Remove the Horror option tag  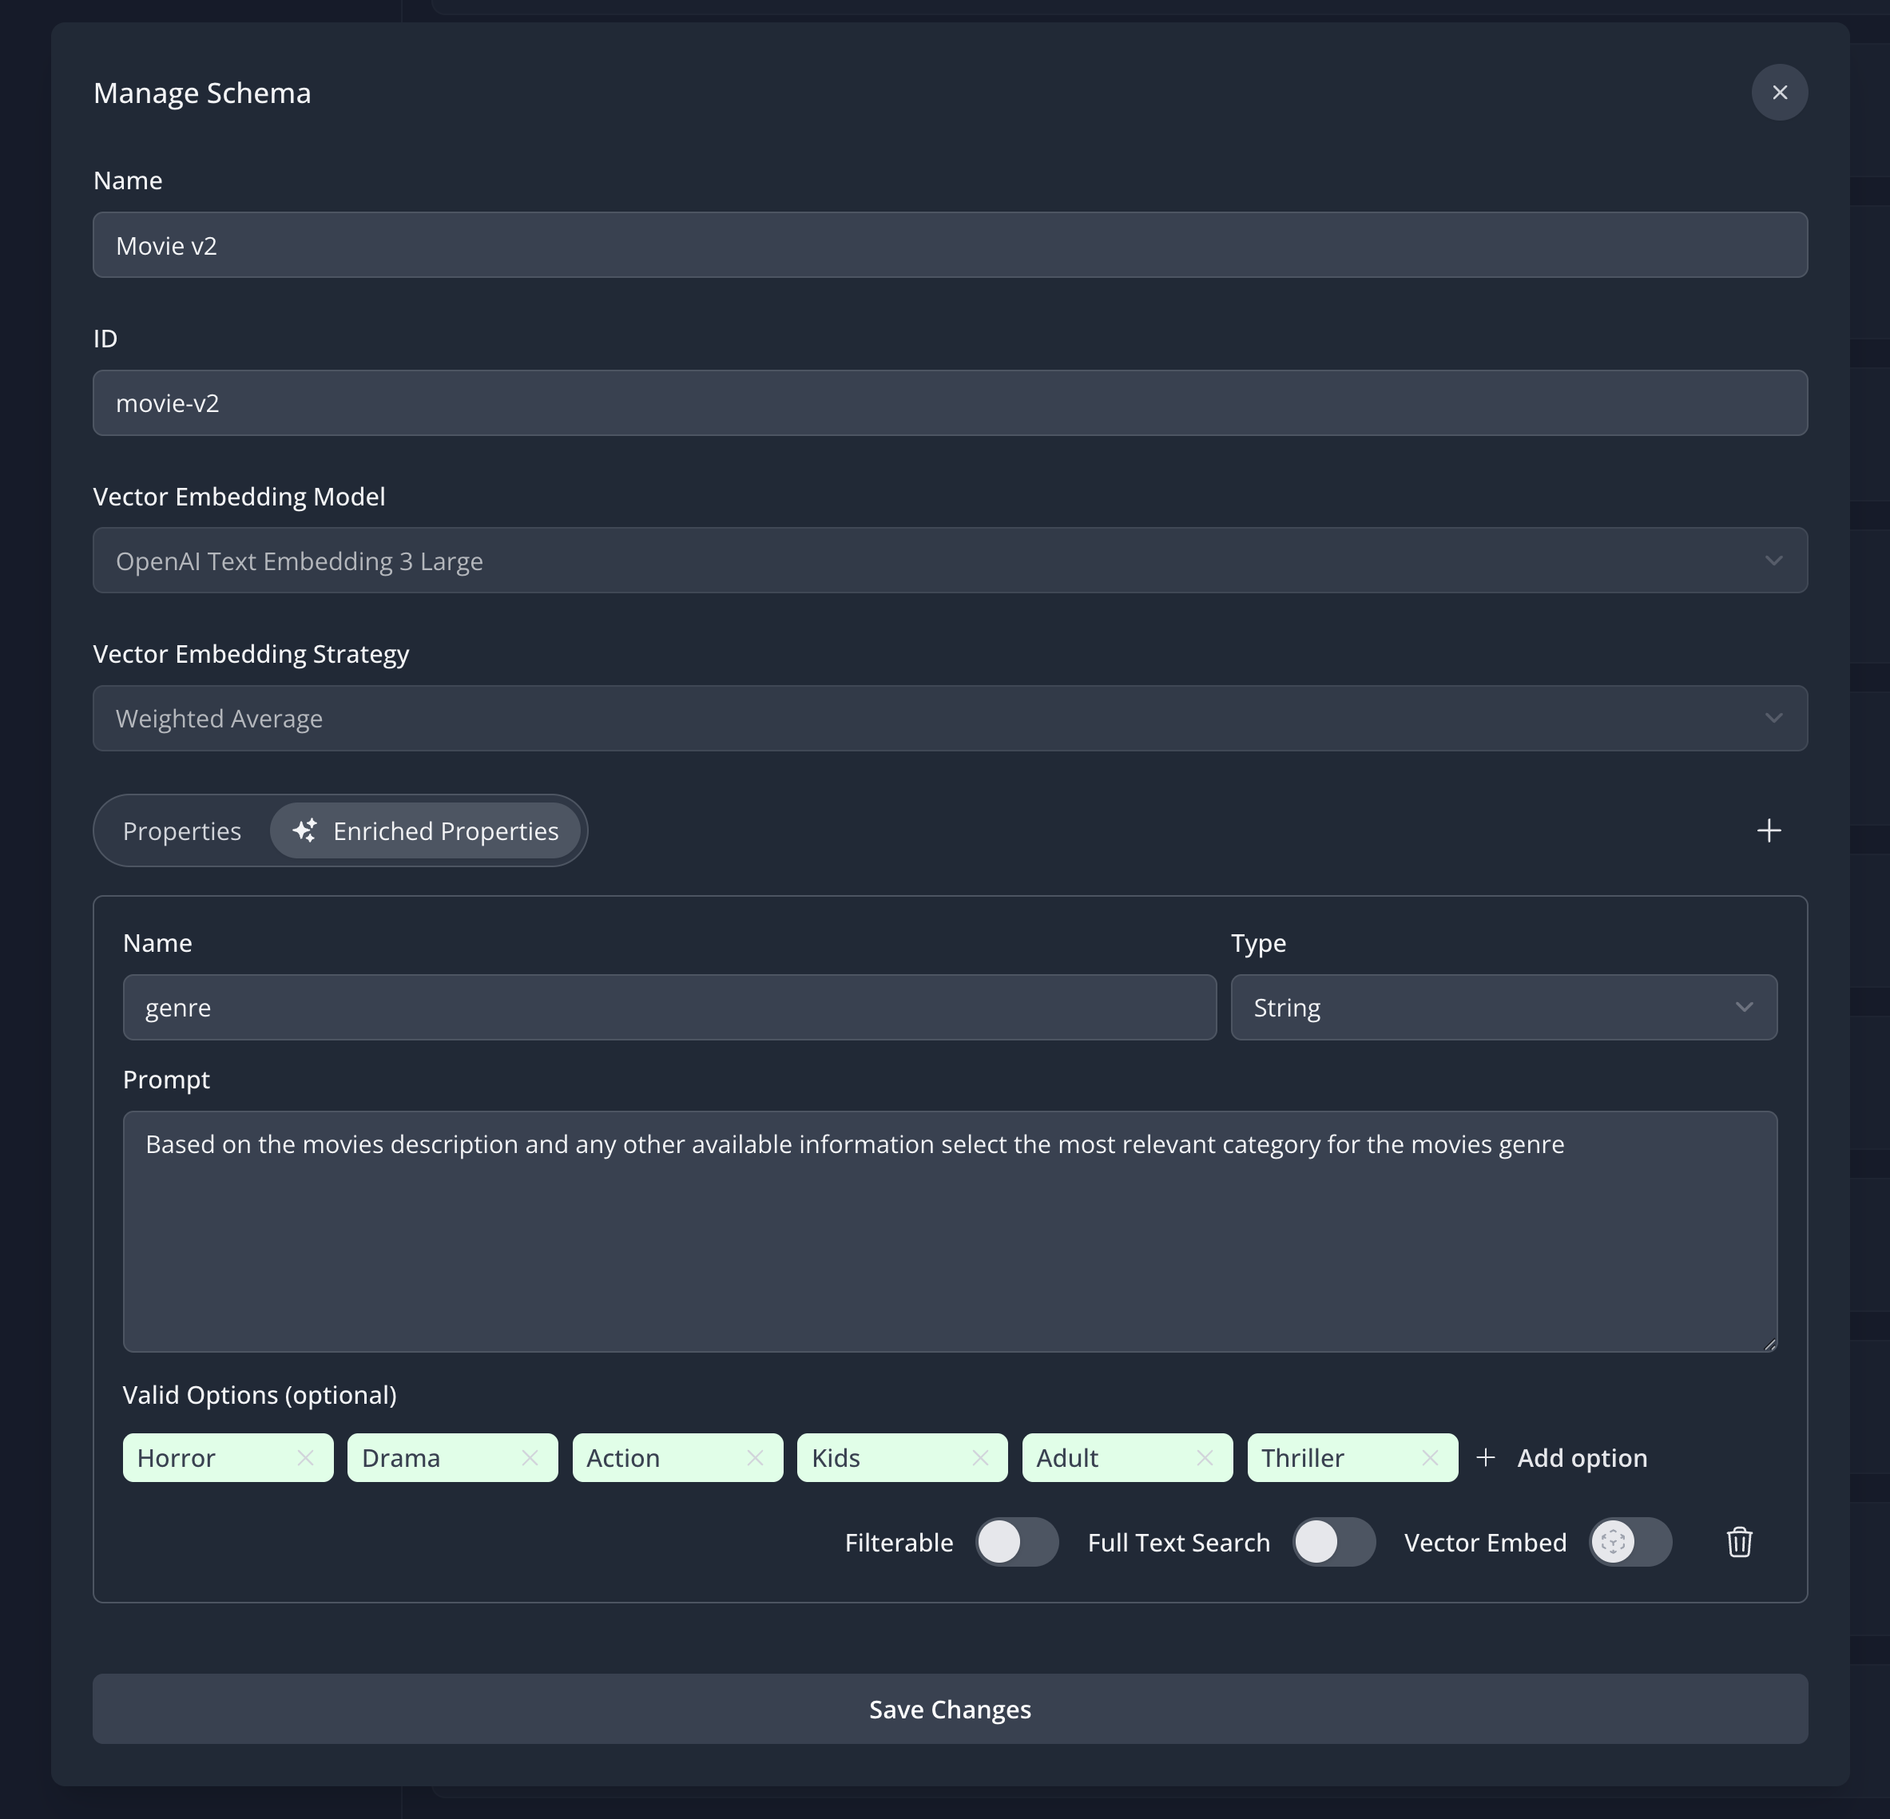[x=304, y=1457]
